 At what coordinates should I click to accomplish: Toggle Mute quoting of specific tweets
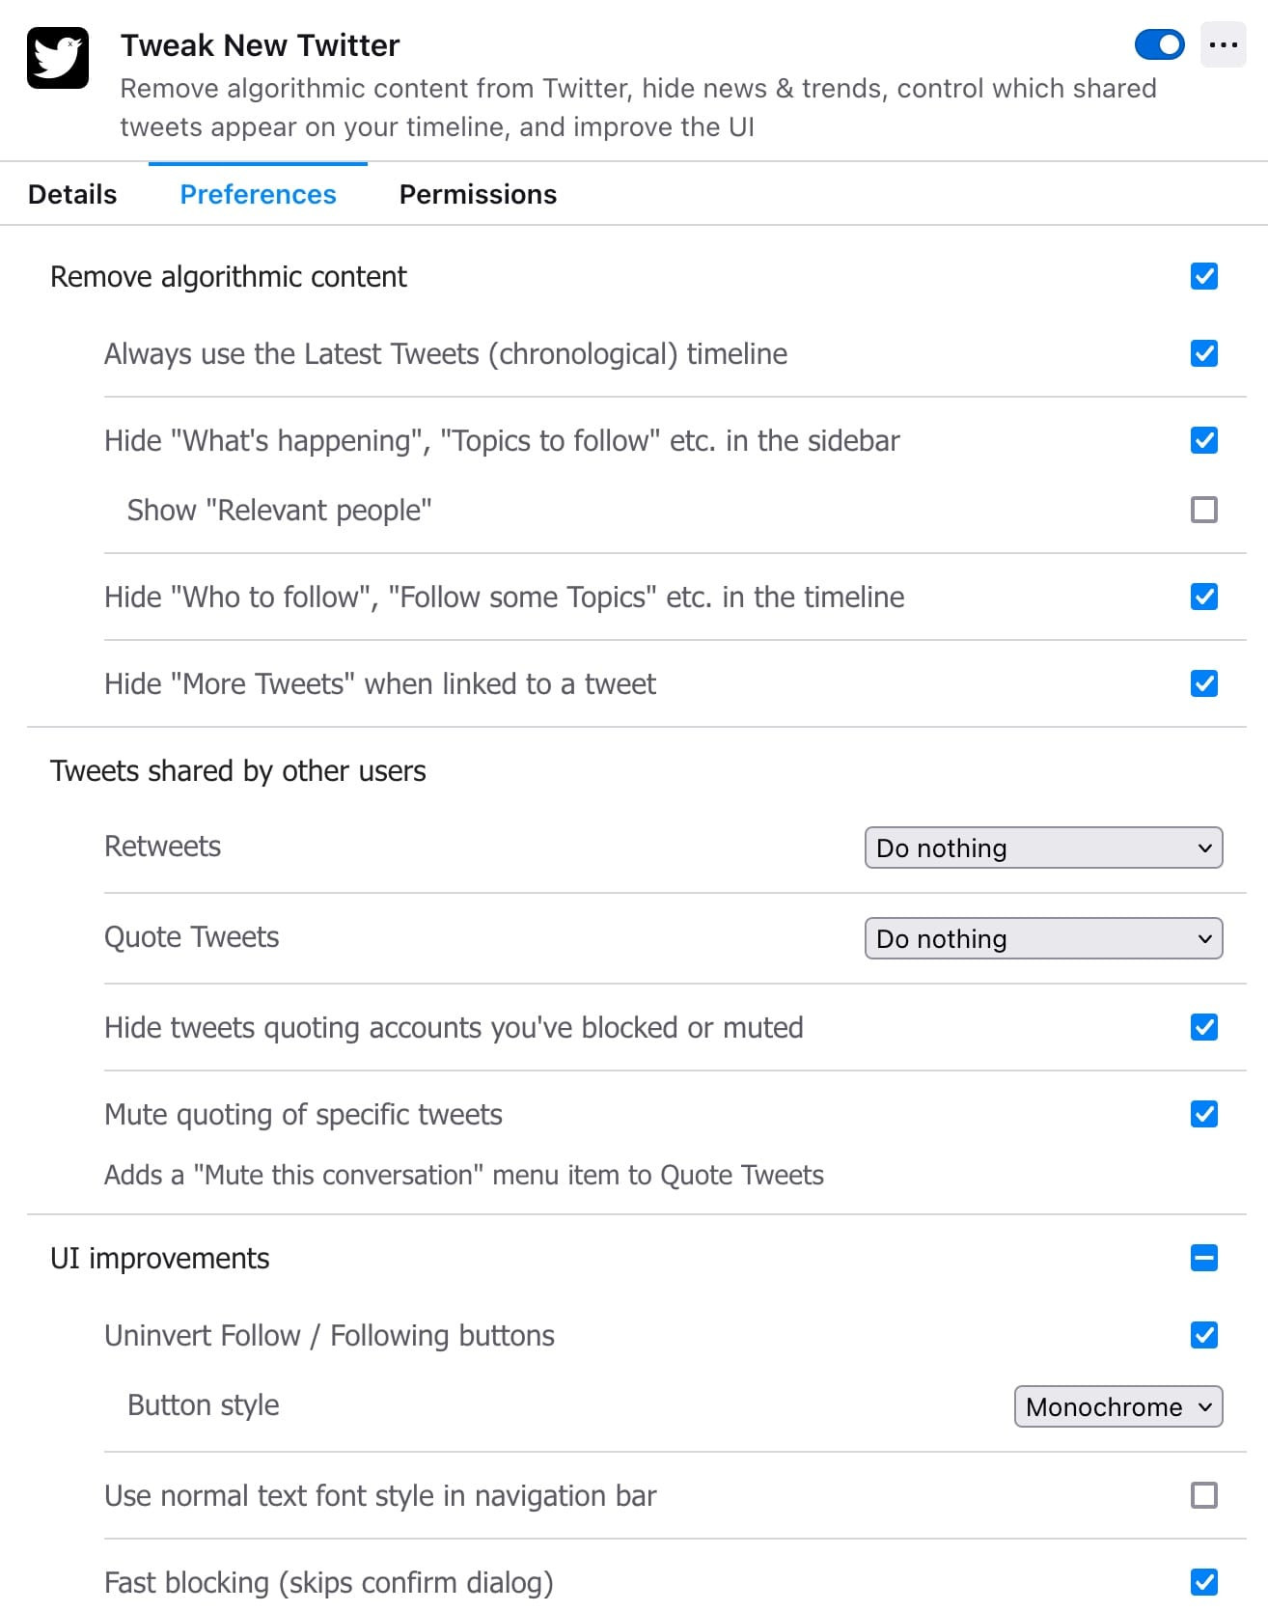1203,1114
